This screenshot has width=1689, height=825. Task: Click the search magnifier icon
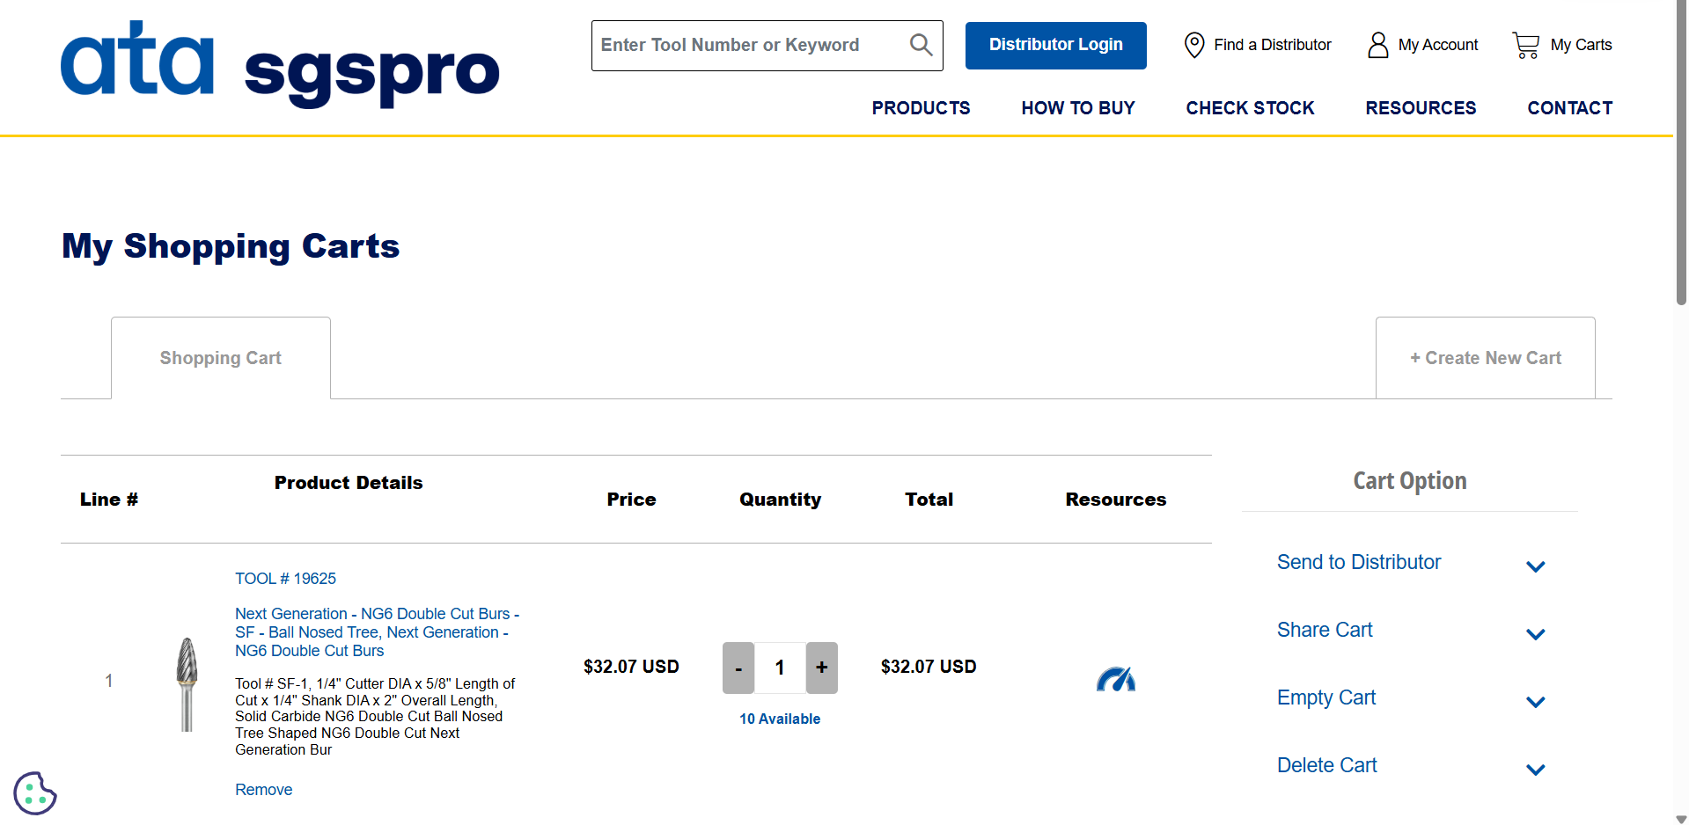click(x=921, y=45)
